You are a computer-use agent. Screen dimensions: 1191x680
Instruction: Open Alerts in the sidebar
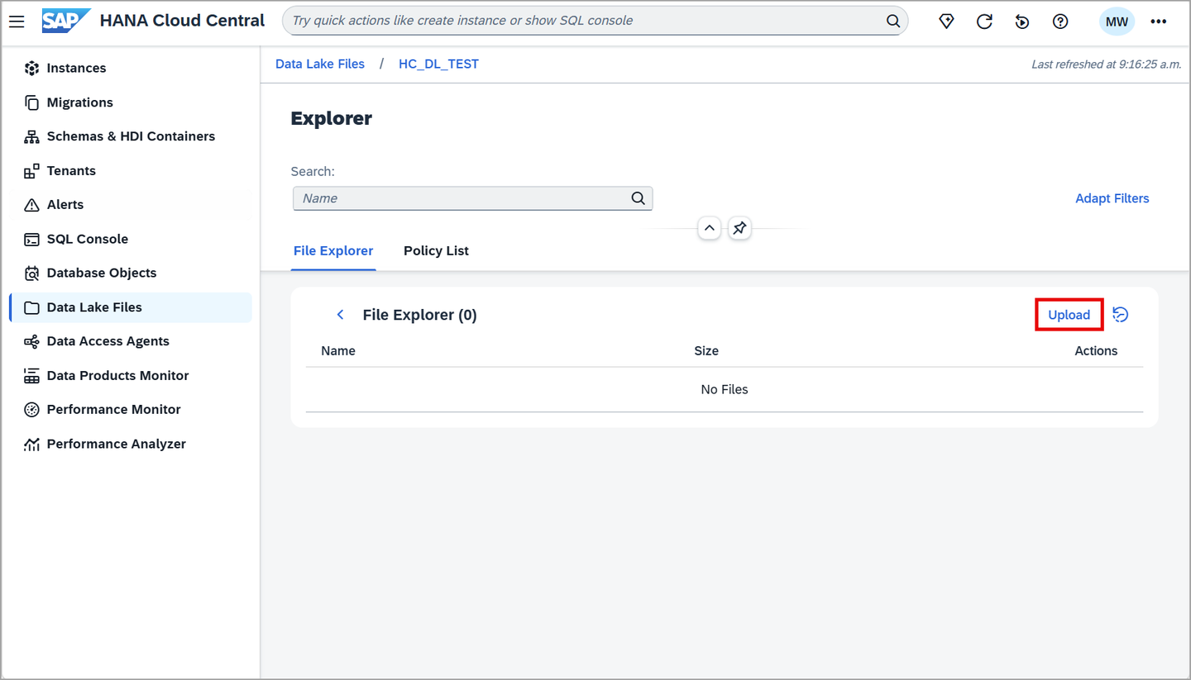[131, 205]
